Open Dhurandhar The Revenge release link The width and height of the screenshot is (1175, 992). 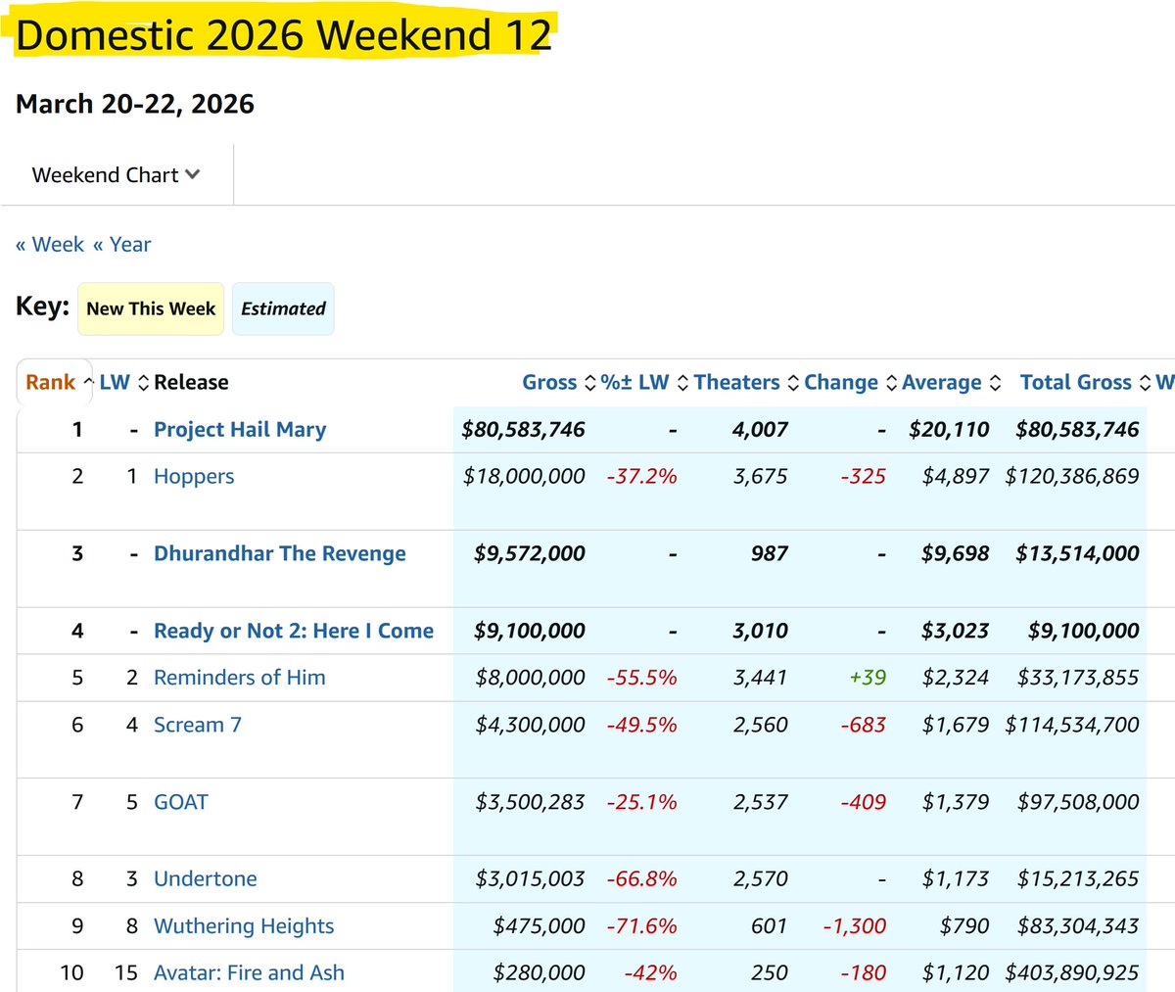[x=279, y=554]
